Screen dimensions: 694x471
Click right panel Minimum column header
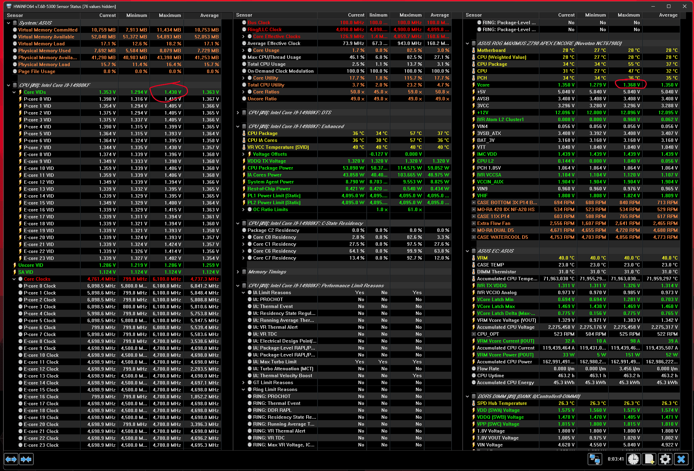(593, 15)
